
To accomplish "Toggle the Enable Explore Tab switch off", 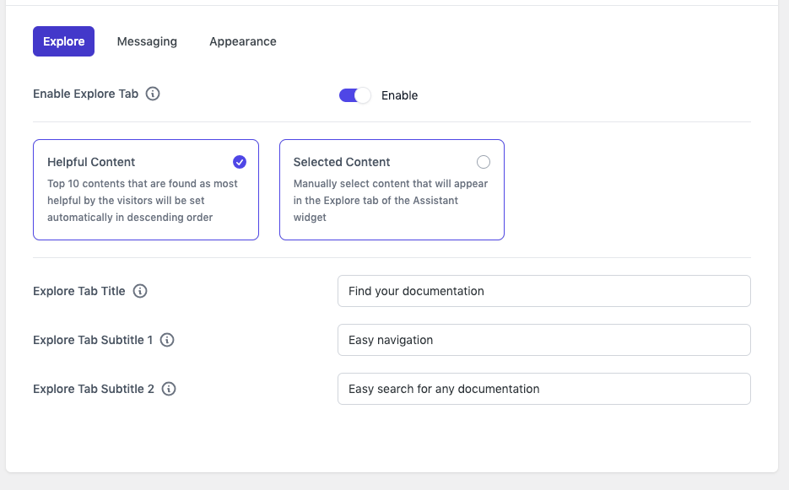I will tap(354, 95).
